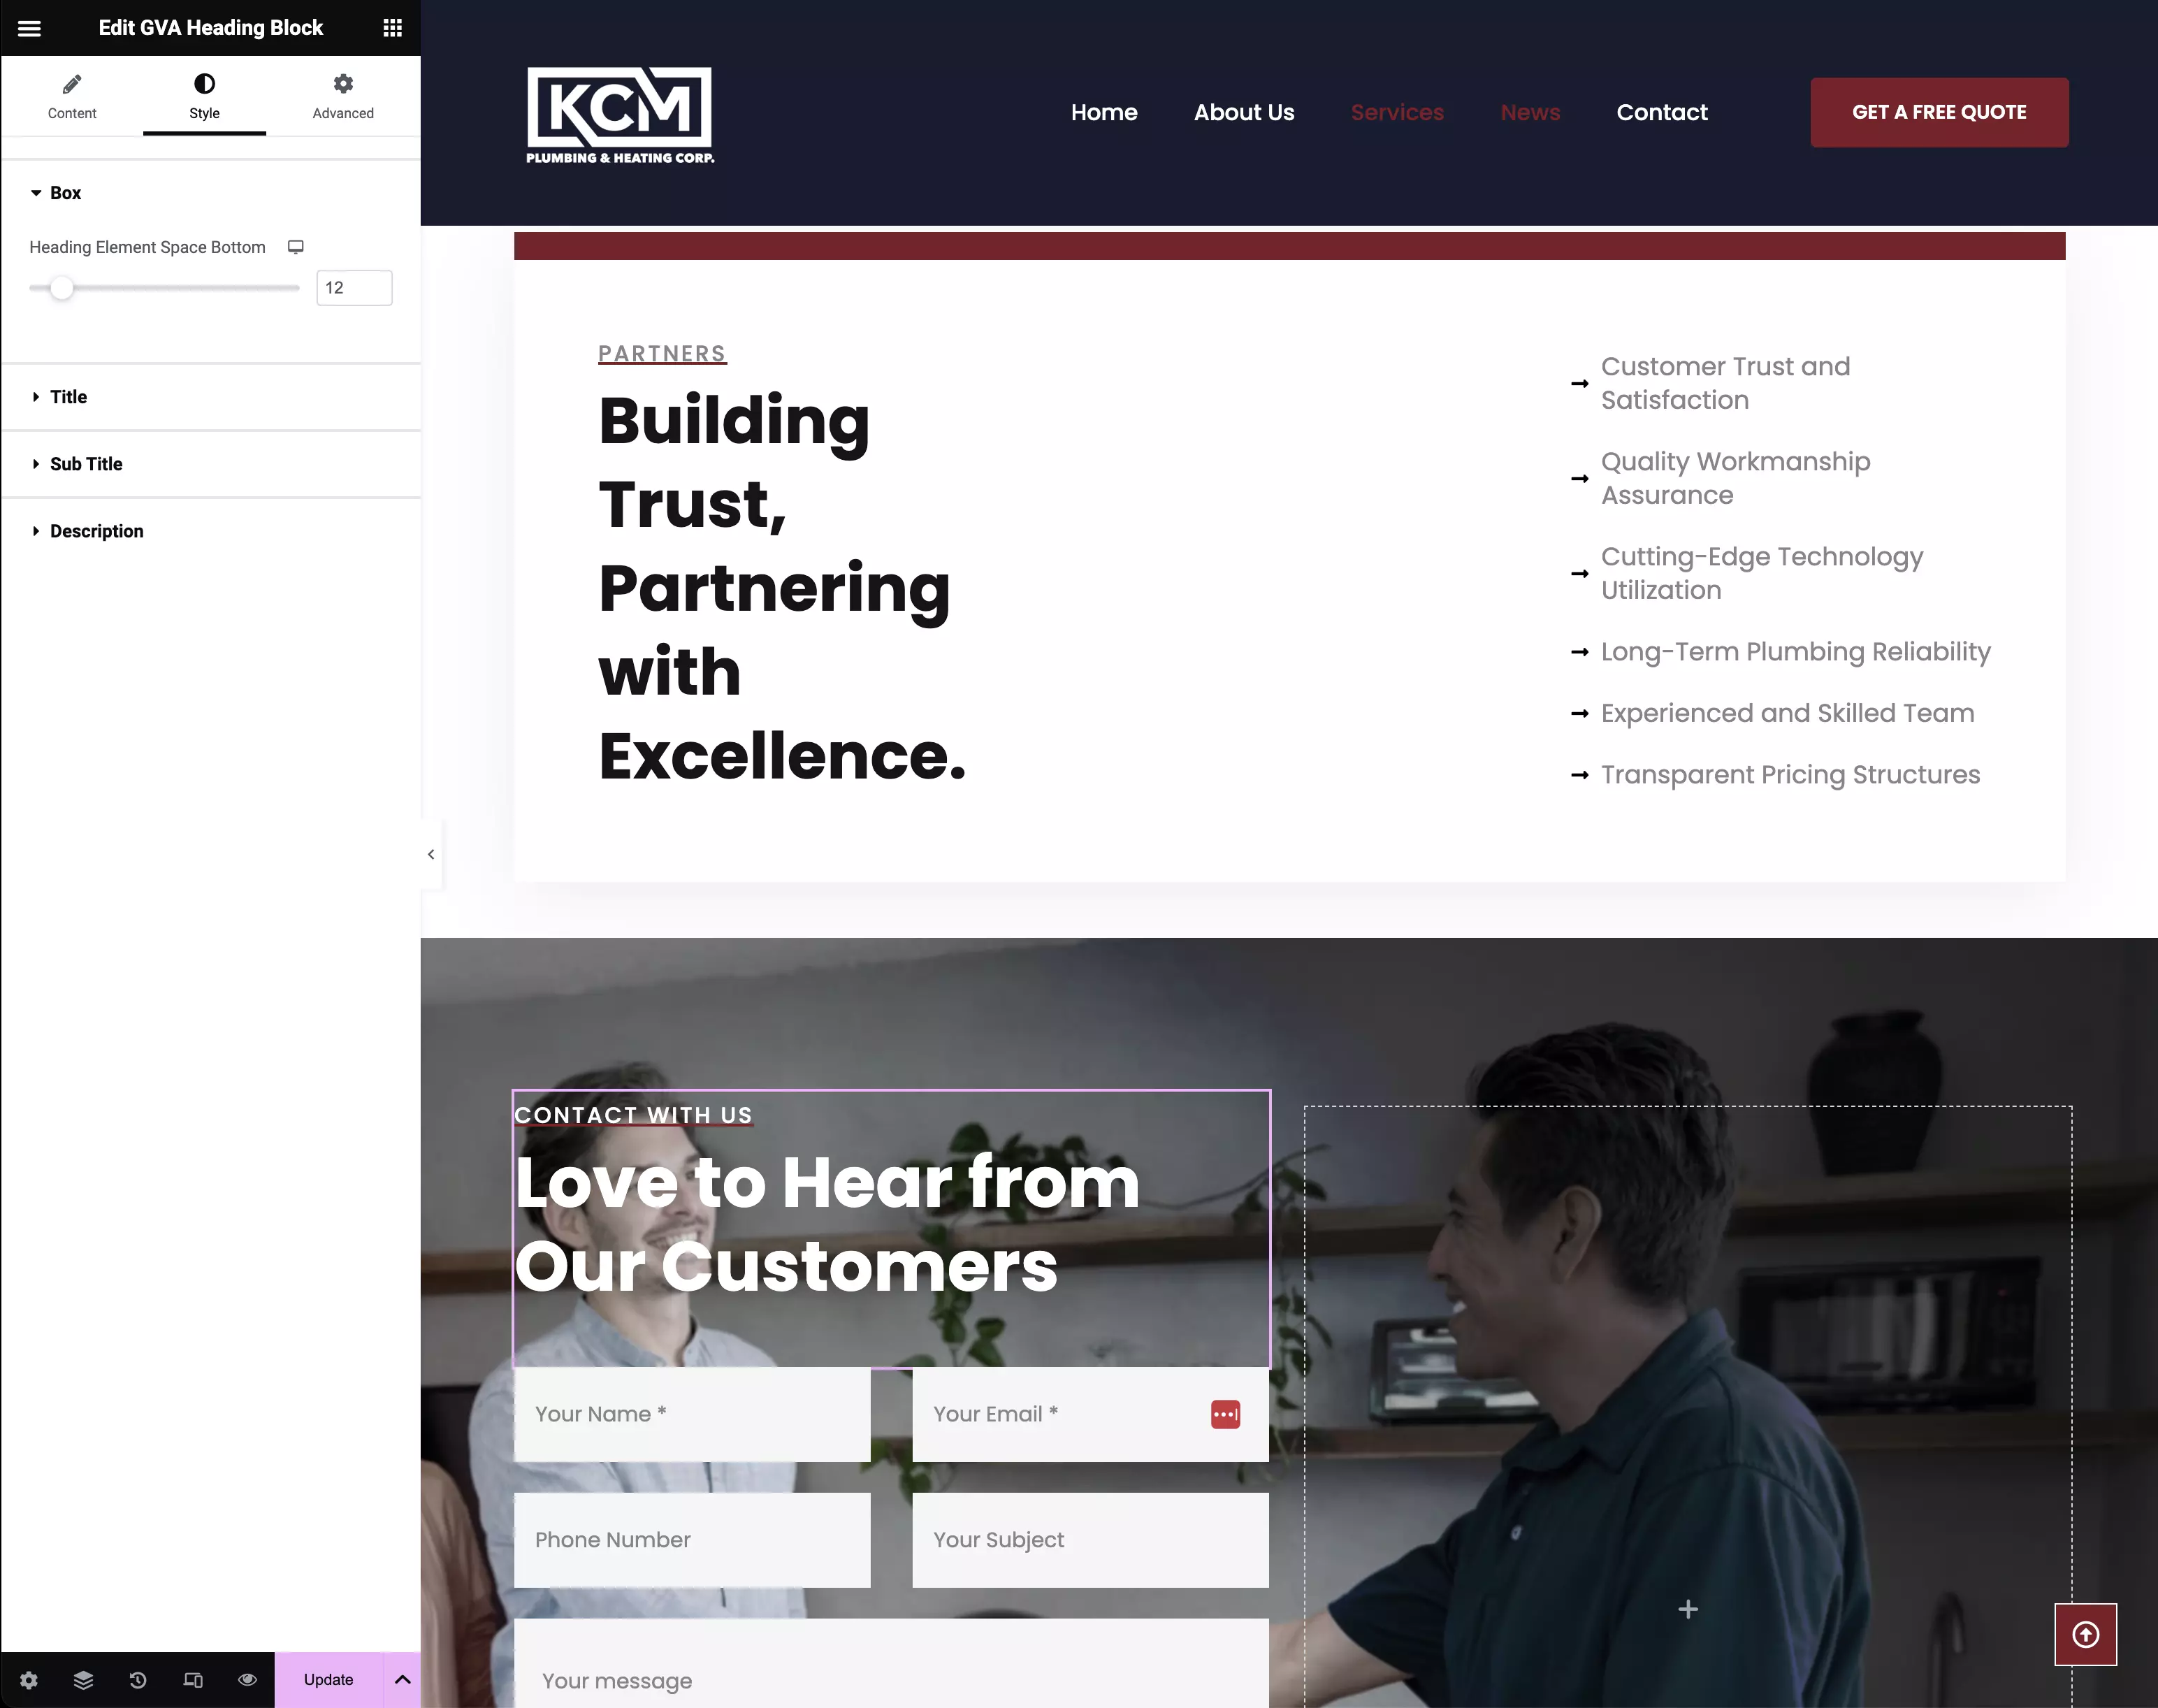Open the About Us menu link

(1244, 113)
